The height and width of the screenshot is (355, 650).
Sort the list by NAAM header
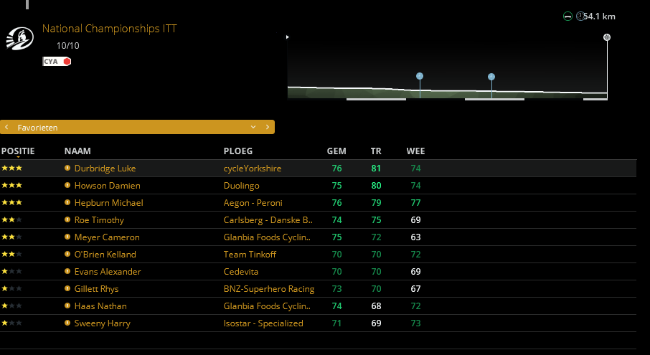click(x=77, y=151)
